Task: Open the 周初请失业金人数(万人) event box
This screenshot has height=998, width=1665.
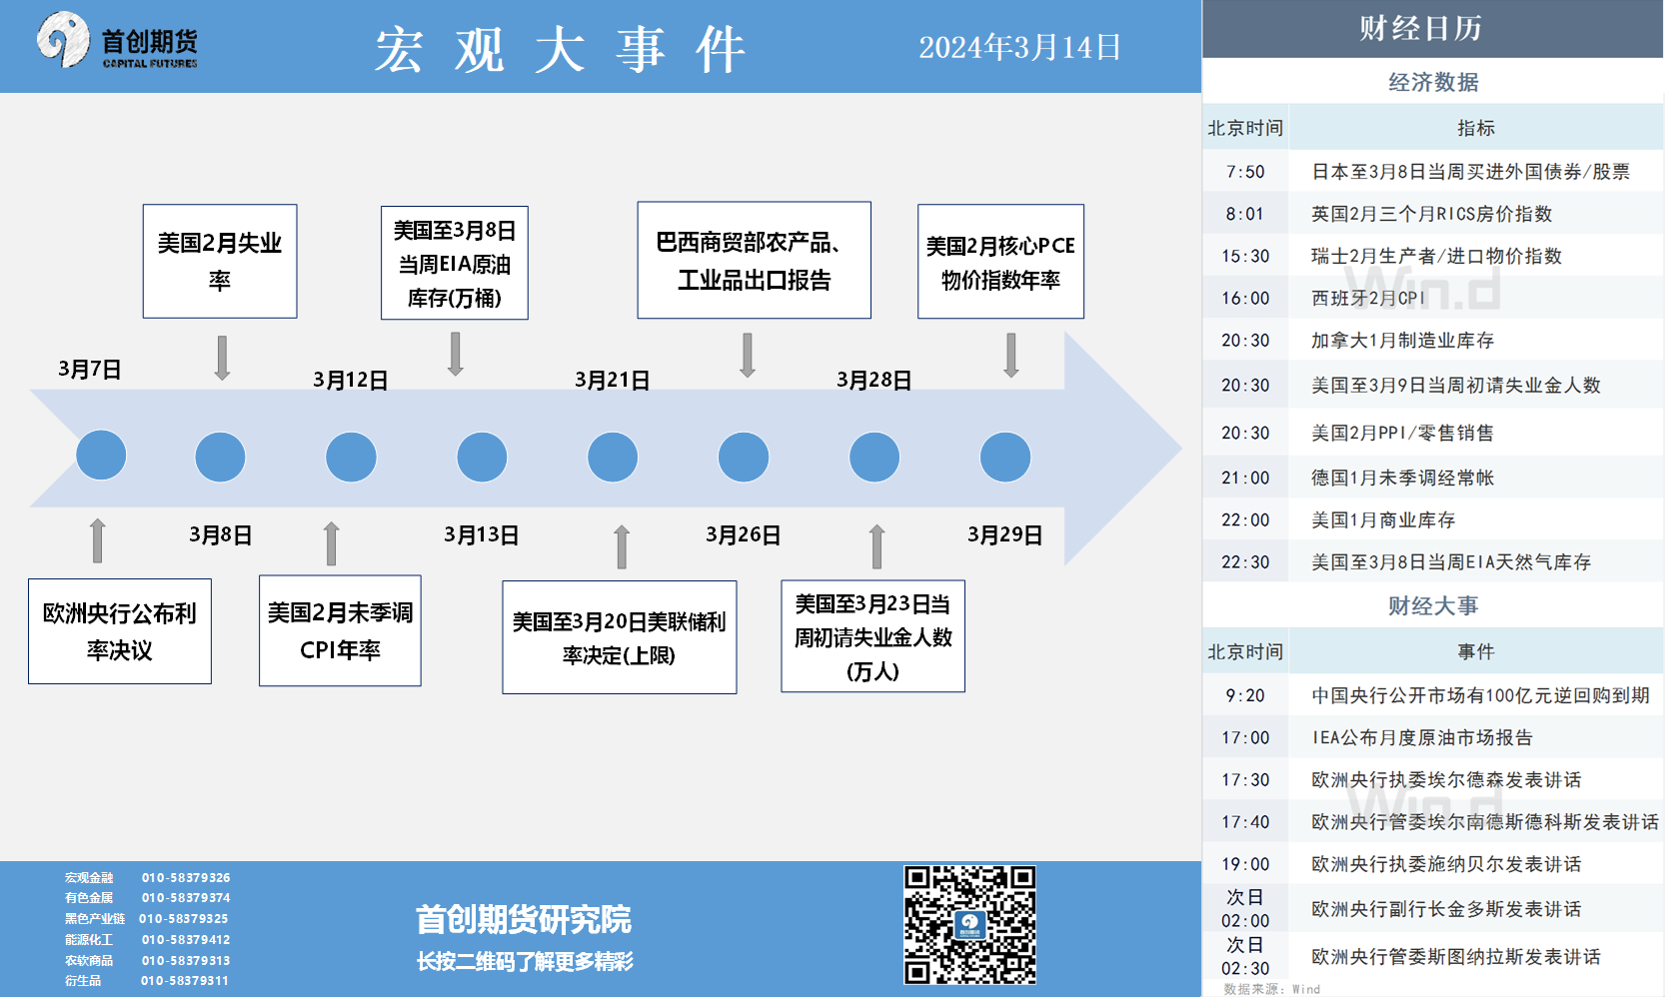Action: 873,636
